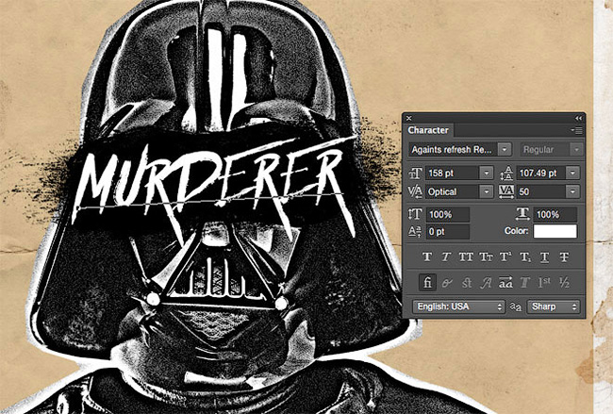Open the Sharp anti-aliasing dropdown
This screenshot has height=414, width=613.
click(x=554, y=306)
